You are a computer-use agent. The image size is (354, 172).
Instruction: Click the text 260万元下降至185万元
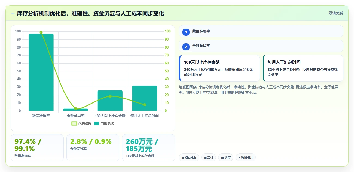pos(203,70)
